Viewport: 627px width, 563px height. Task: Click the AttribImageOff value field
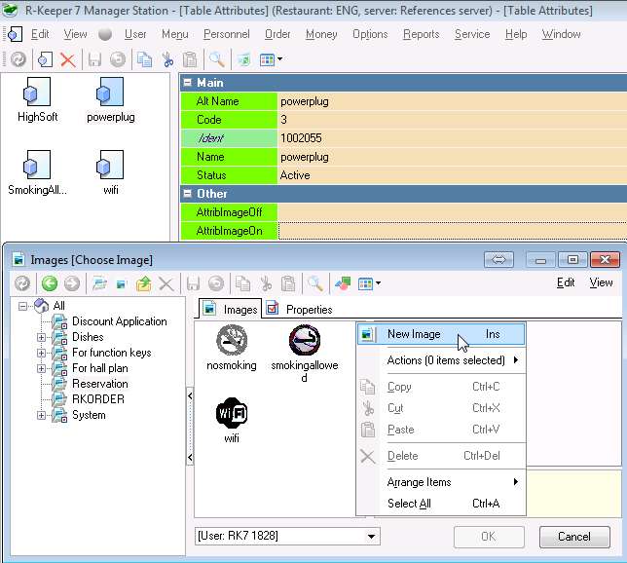coord(453,212)
